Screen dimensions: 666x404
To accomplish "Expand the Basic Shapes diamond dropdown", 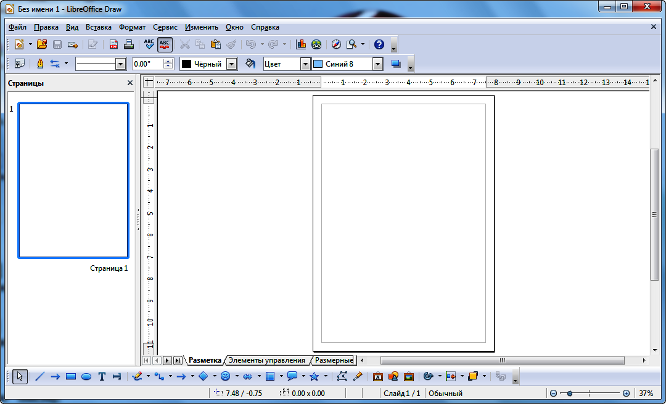I will [x=215, y=376].
